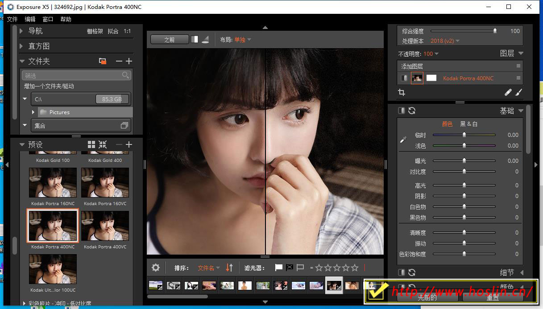This screenshot has width=543, height=309.
Task: Add a folder with the plus icon
Action: pos(129,61)
